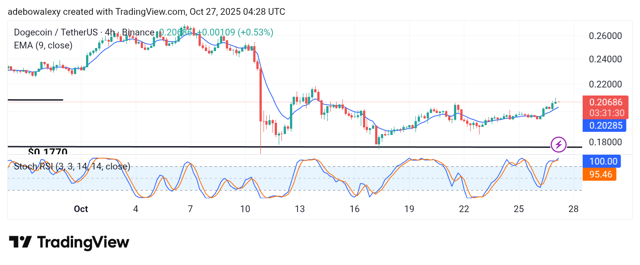Image resolution: width=640 pixels, height=265 pixels.
Task: Click the orange 95.46 Stoch RSI tag
Action: [600, 174]
